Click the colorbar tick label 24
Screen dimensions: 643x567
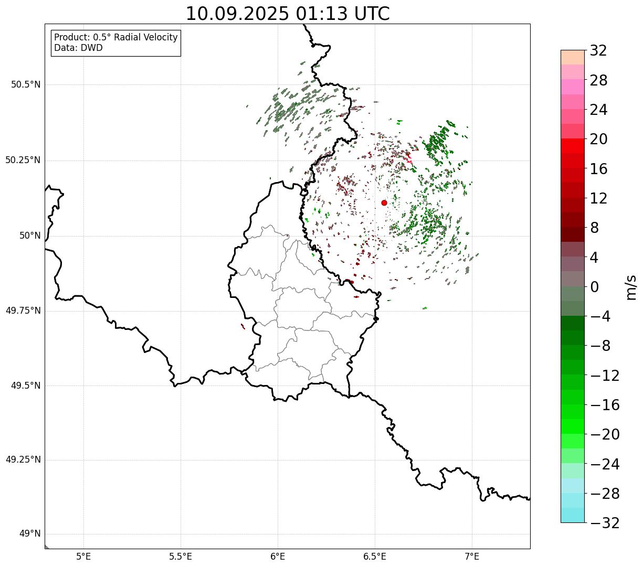point(598,110)
